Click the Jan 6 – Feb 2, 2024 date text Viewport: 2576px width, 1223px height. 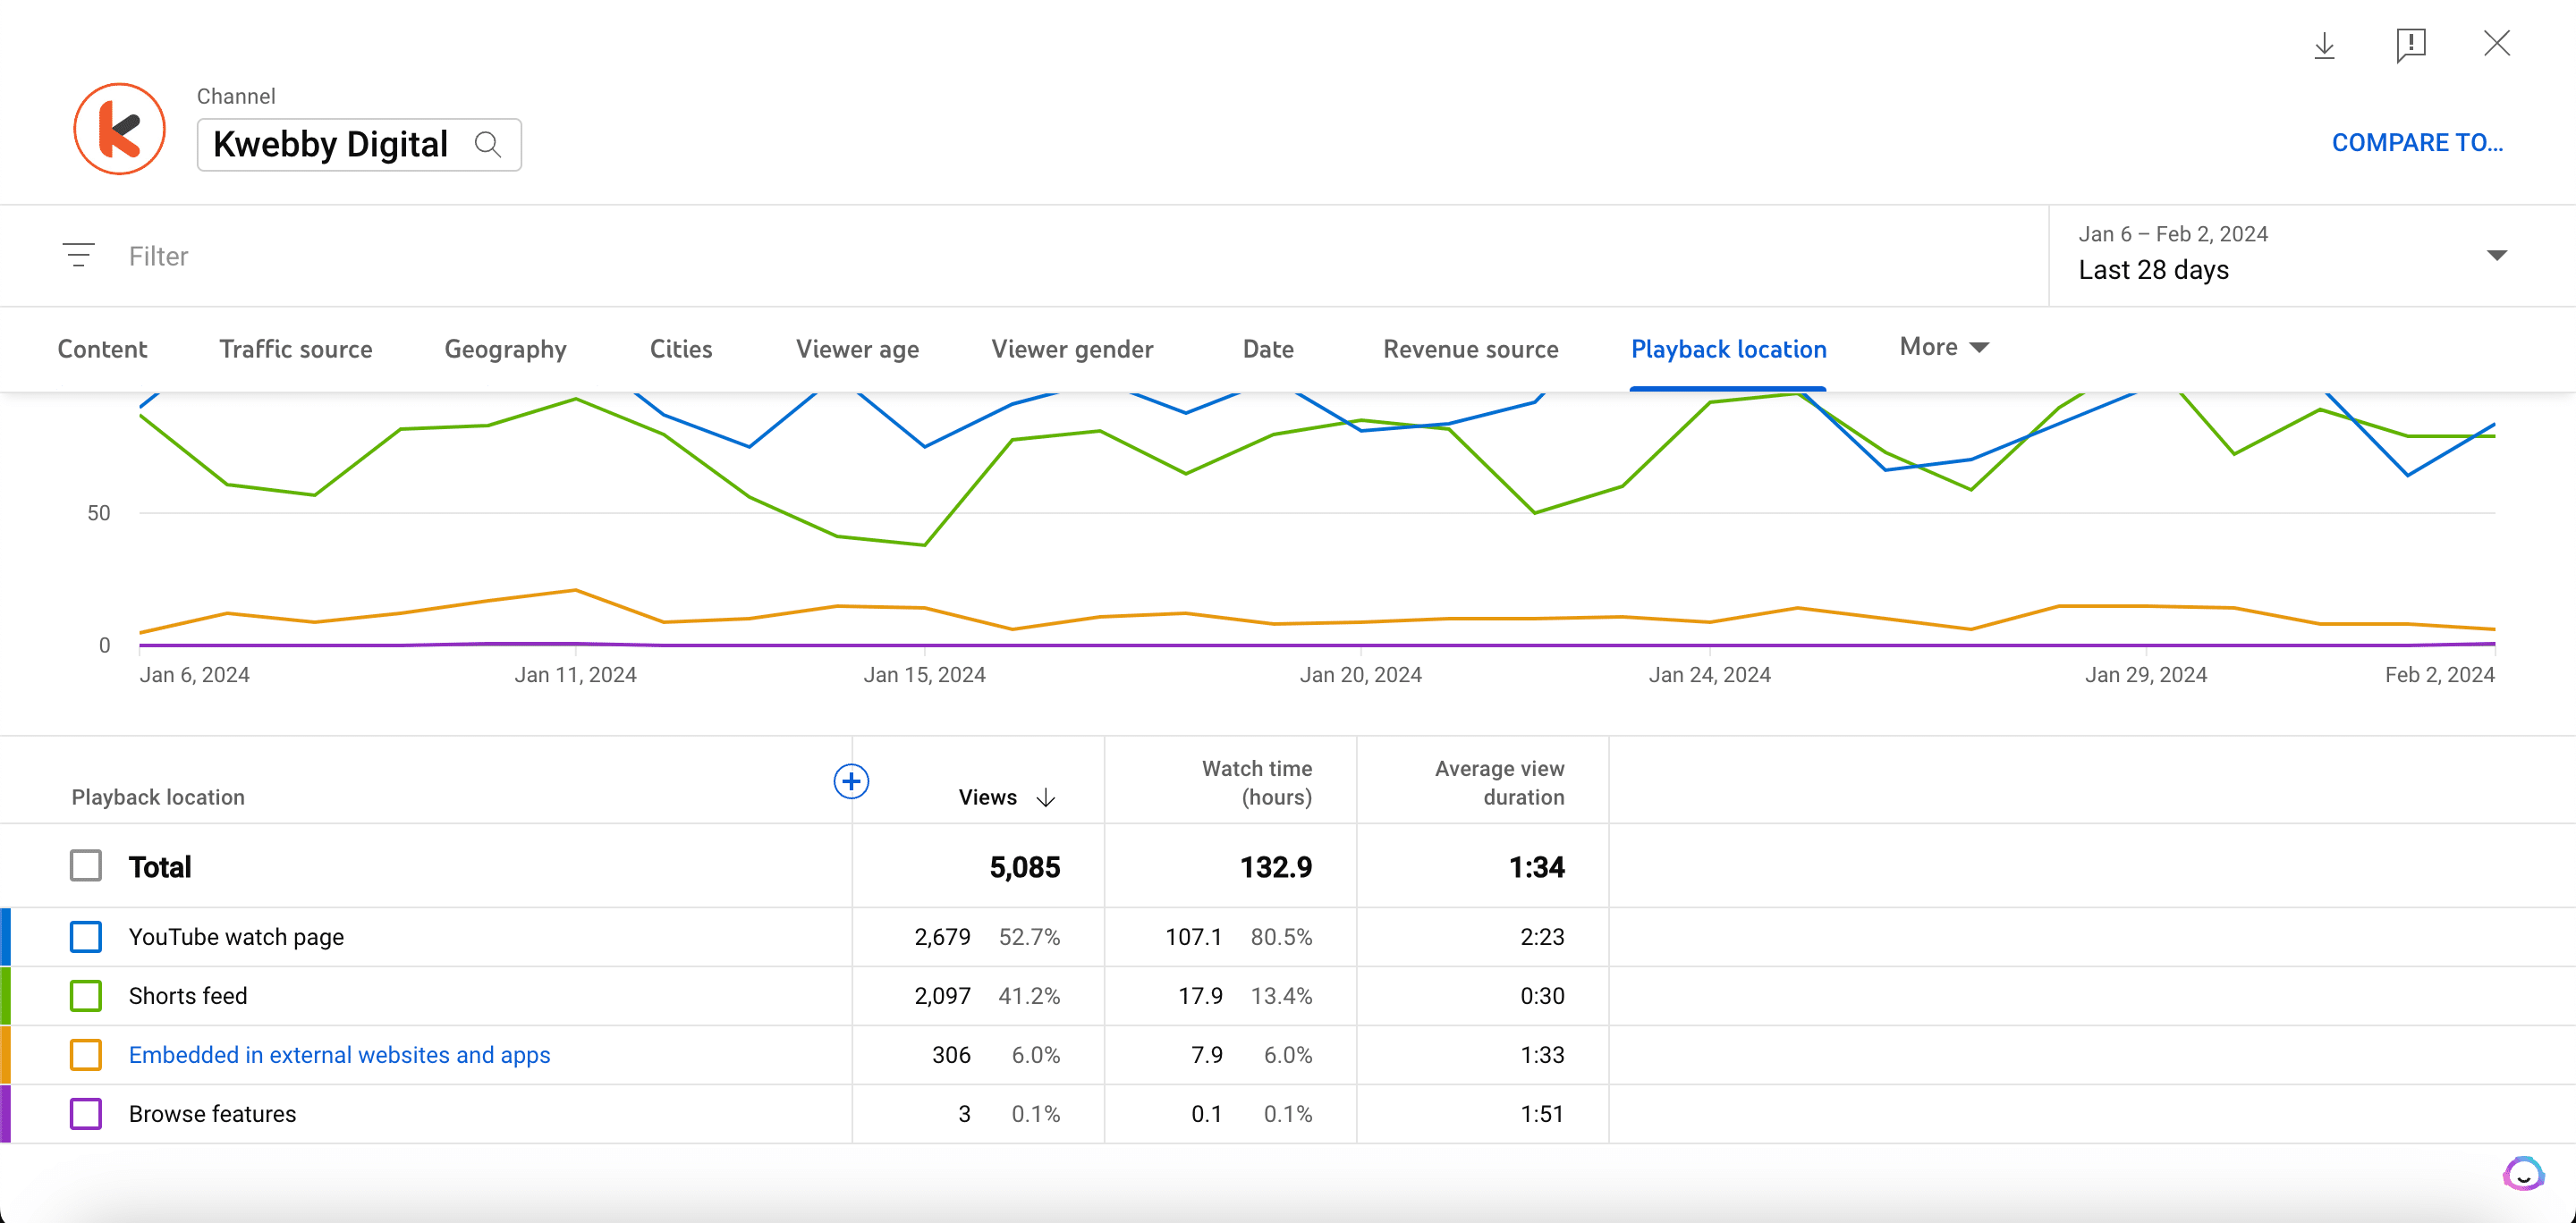2172,234
